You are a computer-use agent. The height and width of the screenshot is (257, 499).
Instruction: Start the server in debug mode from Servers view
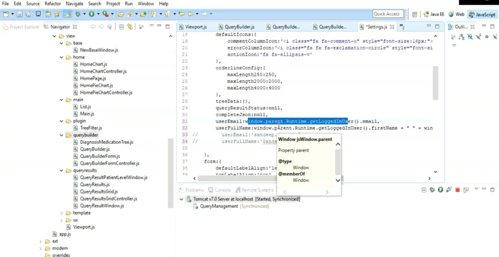point(432,190)
